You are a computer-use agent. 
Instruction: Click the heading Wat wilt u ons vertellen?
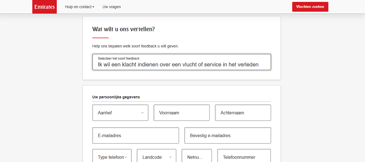pyautogui.click(x=123, y=29)
